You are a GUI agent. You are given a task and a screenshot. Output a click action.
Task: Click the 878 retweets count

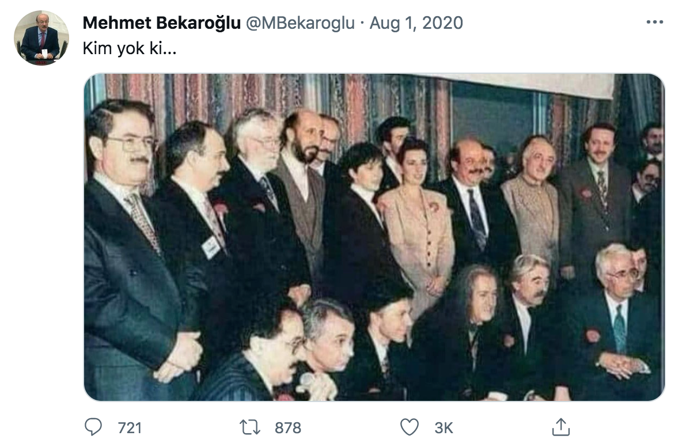pos(288,428)
